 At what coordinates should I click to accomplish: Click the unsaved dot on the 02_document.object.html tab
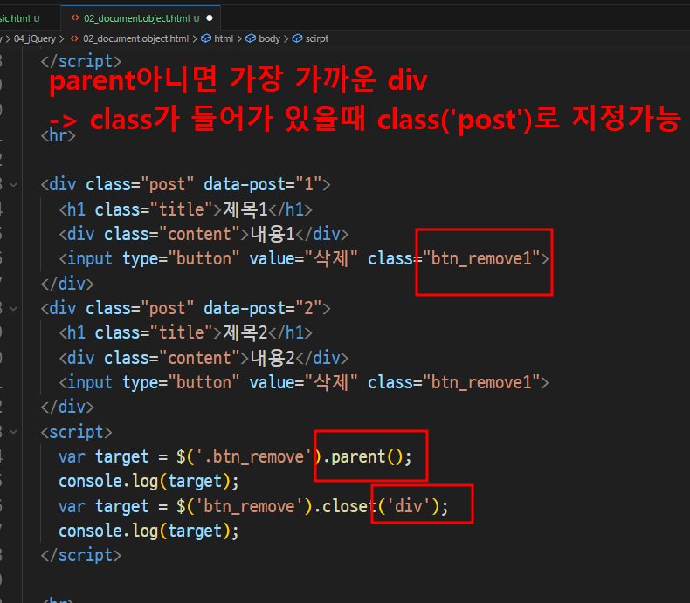tap(210, 18)
